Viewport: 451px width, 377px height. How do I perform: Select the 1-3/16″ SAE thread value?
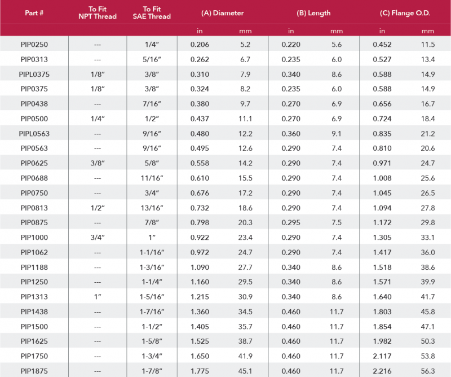pyautogui.click(x=151, y=267)
